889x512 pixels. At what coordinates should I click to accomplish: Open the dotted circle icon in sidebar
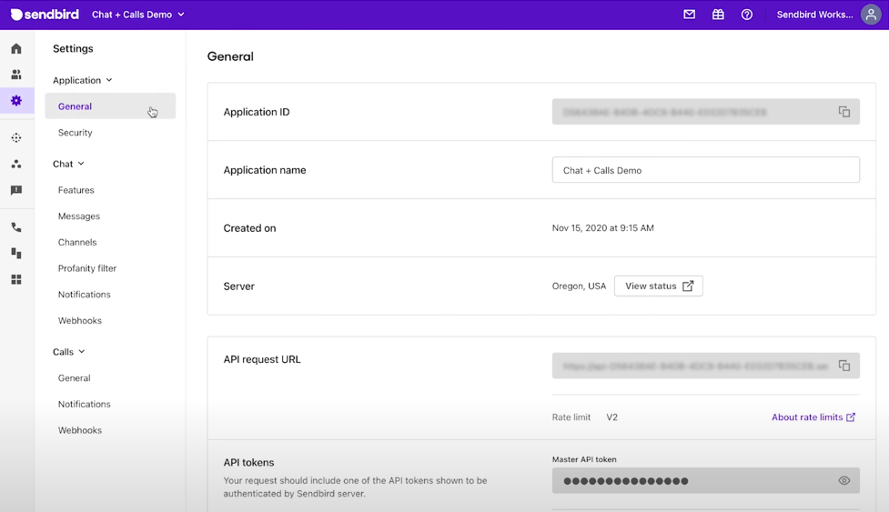(16, 137)
